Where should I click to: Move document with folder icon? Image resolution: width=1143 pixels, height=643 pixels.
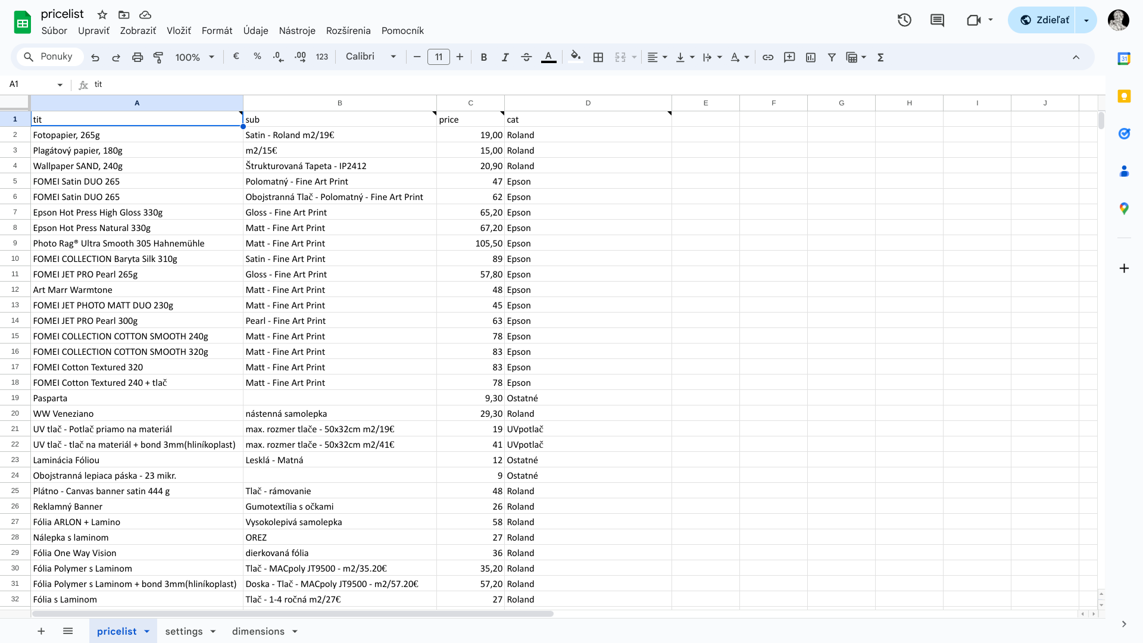pyautogui.click(x=124, y=14)
